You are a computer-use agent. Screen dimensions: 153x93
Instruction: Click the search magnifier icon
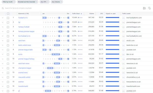(x=3, y=8)
